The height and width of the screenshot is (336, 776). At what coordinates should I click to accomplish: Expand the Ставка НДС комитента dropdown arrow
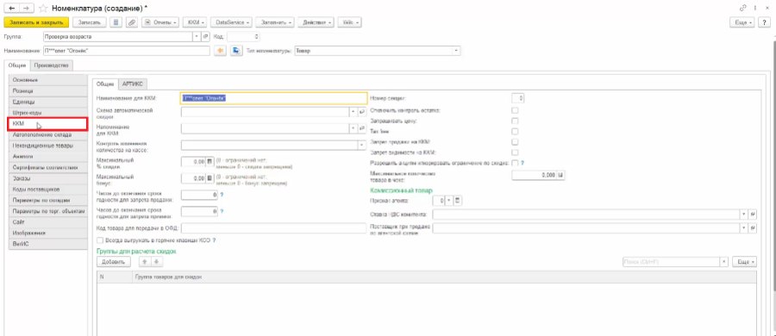[x=744, y=215]
